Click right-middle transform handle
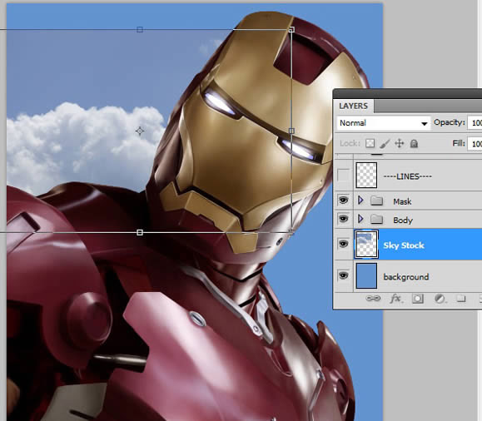Screen dimensions: 482x421 tap(291, 131)
